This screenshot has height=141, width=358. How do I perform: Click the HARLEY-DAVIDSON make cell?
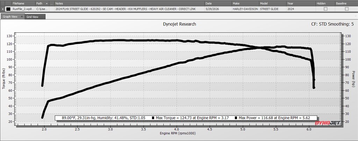coord(245,9)
